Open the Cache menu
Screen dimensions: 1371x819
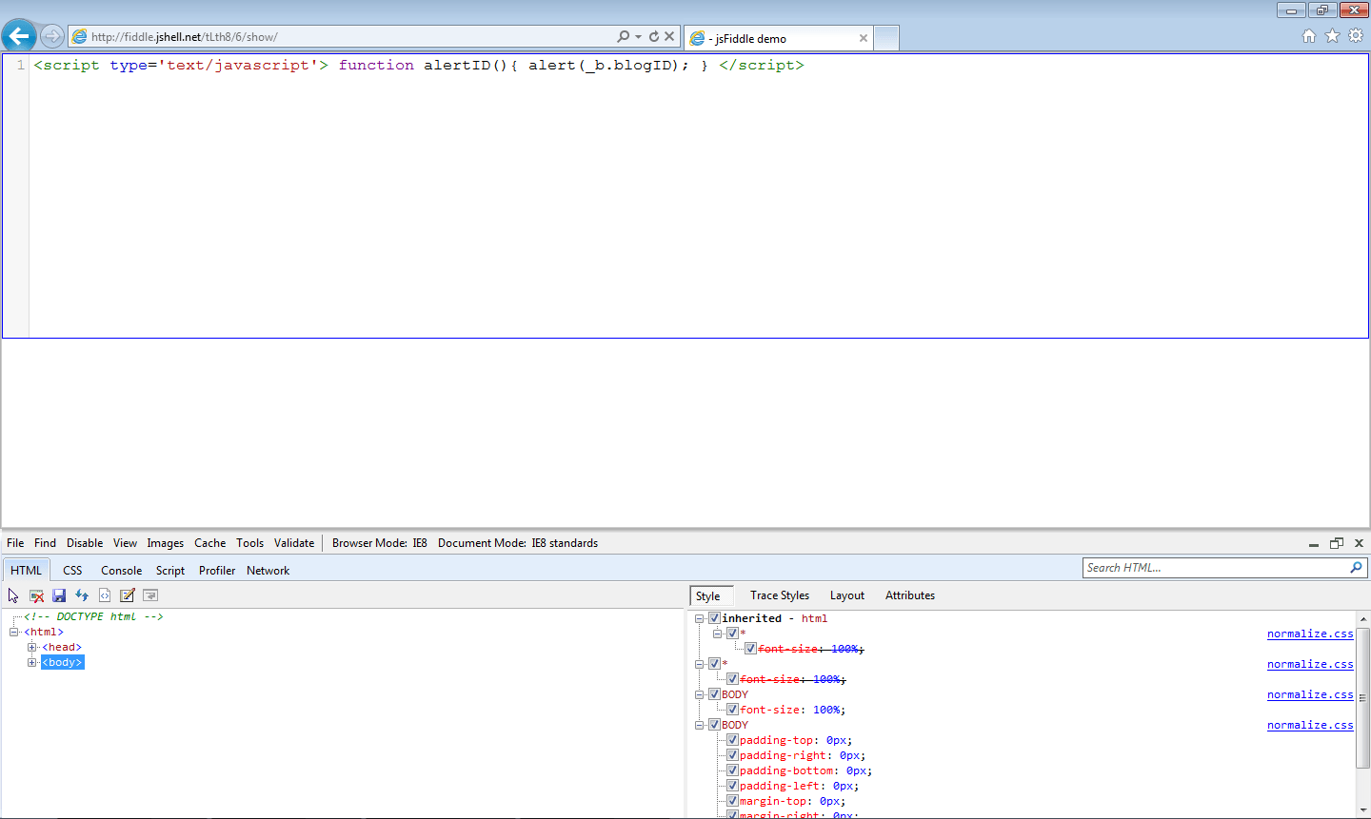209,543
